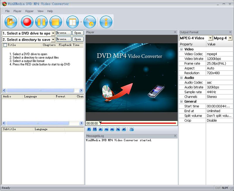Click the player Pause control button
This screenshot has height=191, width=234.
coord(95,129)
